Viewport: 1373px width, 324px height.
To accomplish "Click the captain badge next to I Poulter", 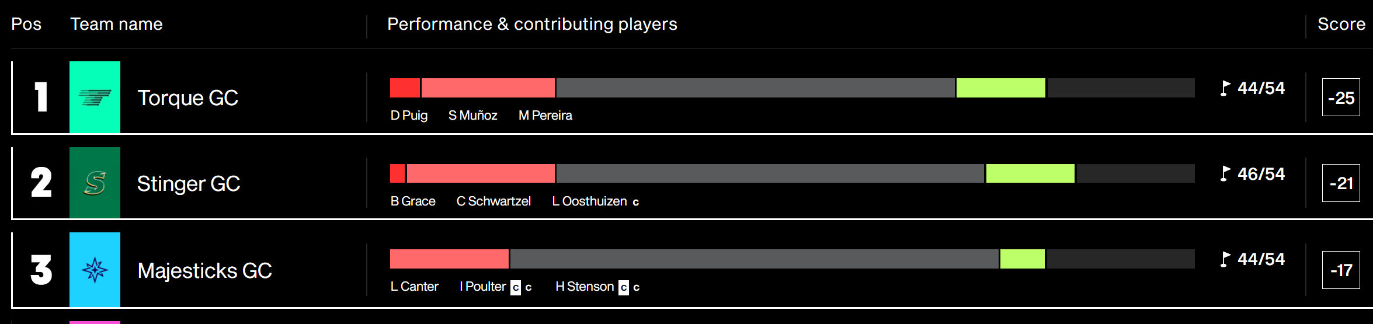I will [516, 288].
